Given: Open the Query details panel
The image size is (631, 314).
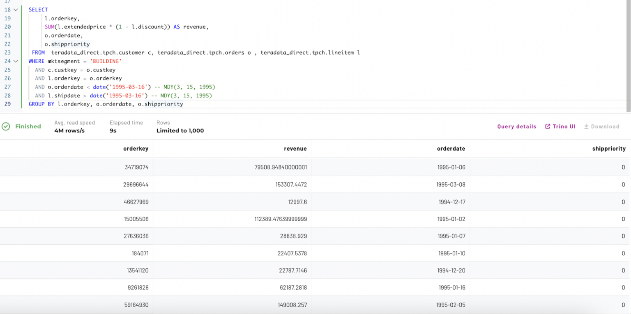Looking at the screenshot, I should pos(516,126).
